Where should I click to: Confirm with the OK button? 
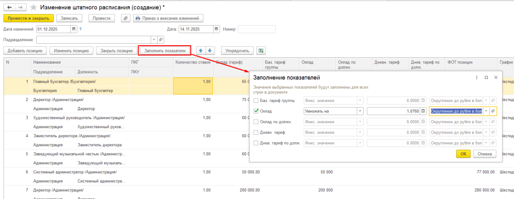[463, 154]
